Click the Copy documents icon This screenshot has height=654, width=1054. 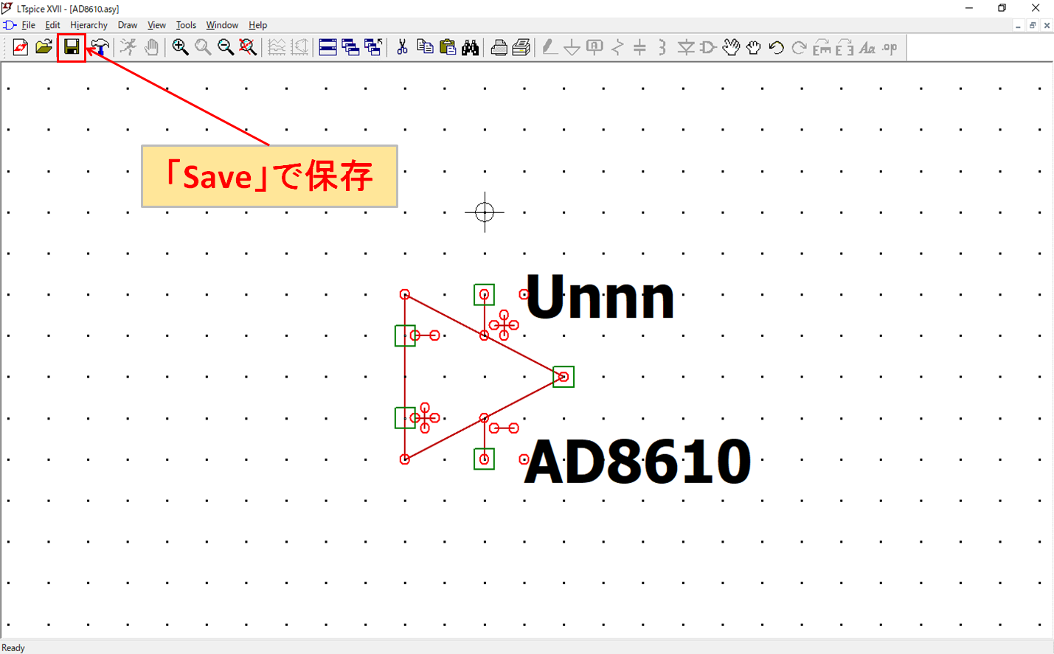click(x=425, y=48)
